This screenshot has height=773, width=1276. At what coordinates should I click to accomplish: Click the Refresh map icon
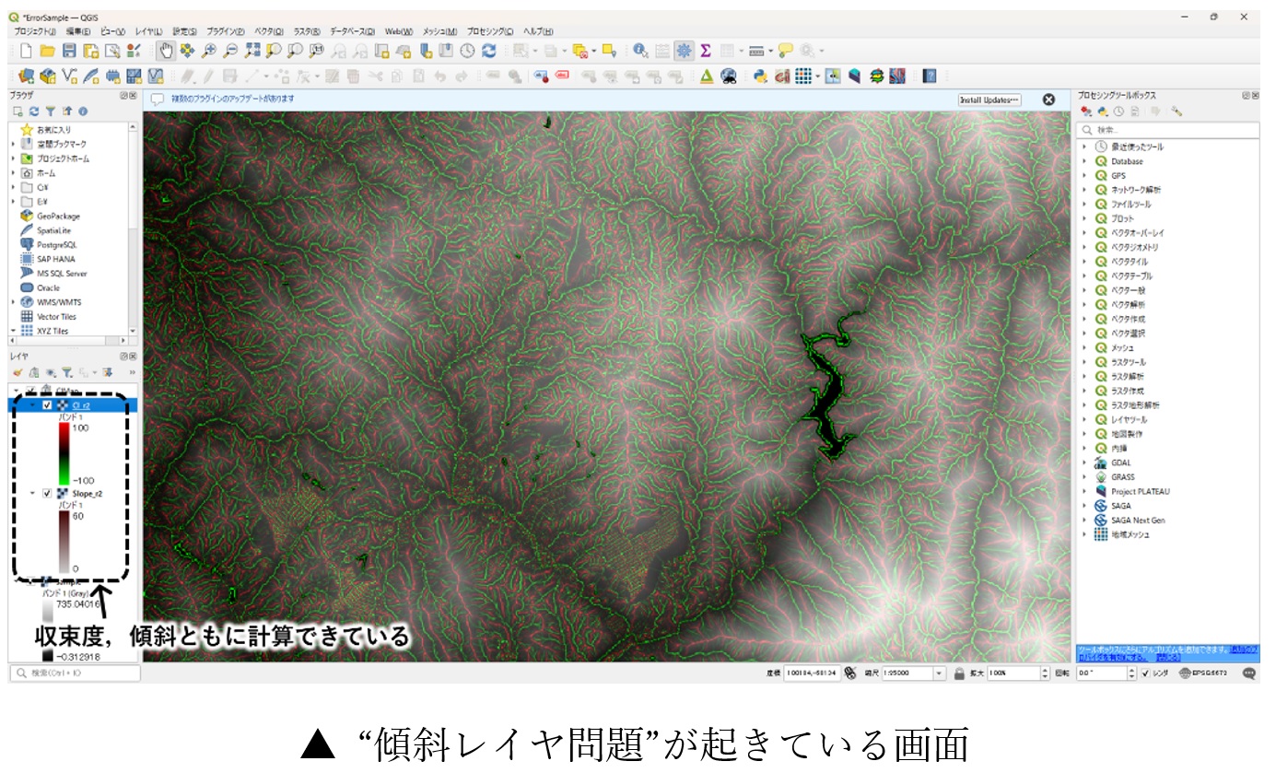pyautogui.click(x=489, y=51)
